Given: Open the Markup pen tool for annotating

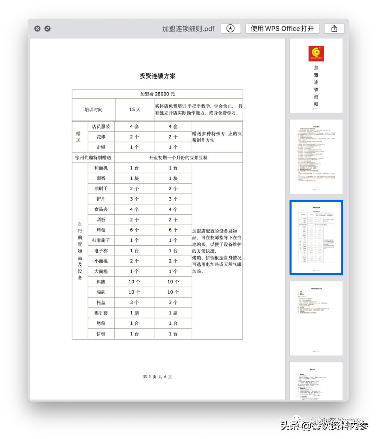Looking at the screenshot, I should 230,29.
